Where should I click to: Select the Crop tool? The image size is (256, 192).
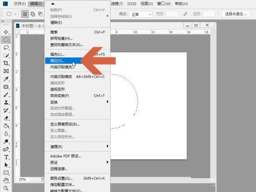[x=6, y=63]
